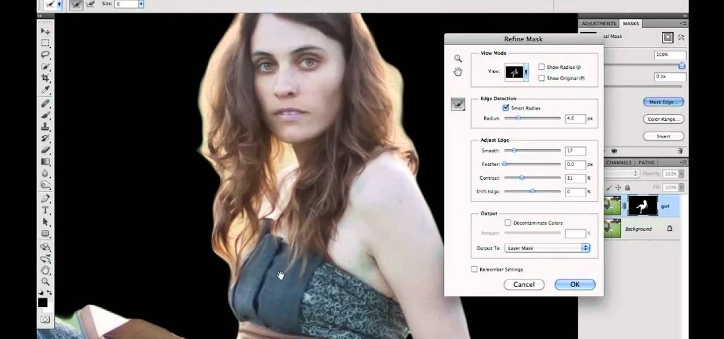Viewport: 724px width, 339px height.
Task: Open the Output To dropdown
Action: pos(547,248)
